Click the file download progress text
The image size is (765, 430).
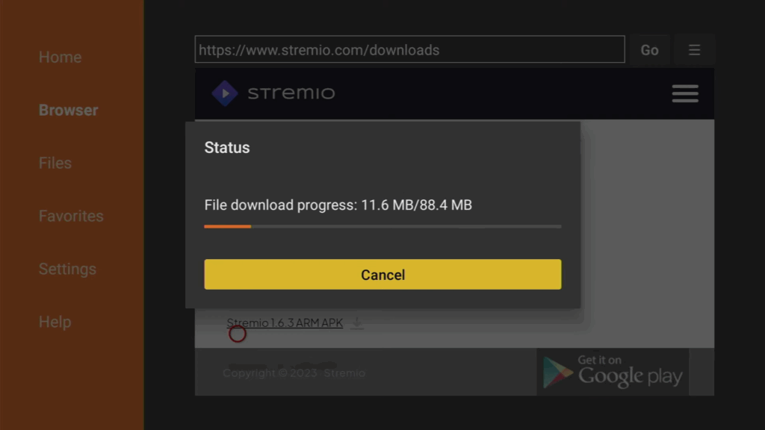(x=338, y=205)
